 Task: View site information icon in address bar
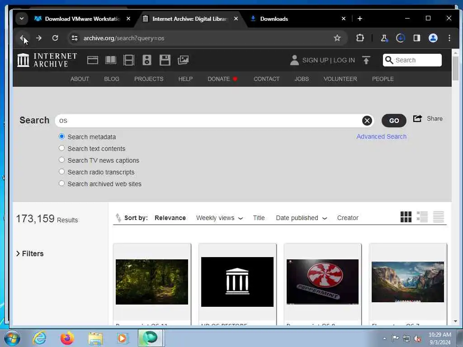(75, 38)
